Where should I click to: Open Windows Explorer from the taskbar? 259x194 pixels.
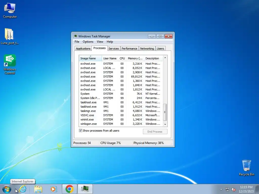pyautogui.click(x=38, y=189)
